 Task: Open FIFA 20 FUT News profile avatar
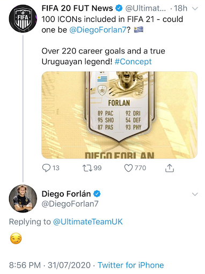coord(23,19)
